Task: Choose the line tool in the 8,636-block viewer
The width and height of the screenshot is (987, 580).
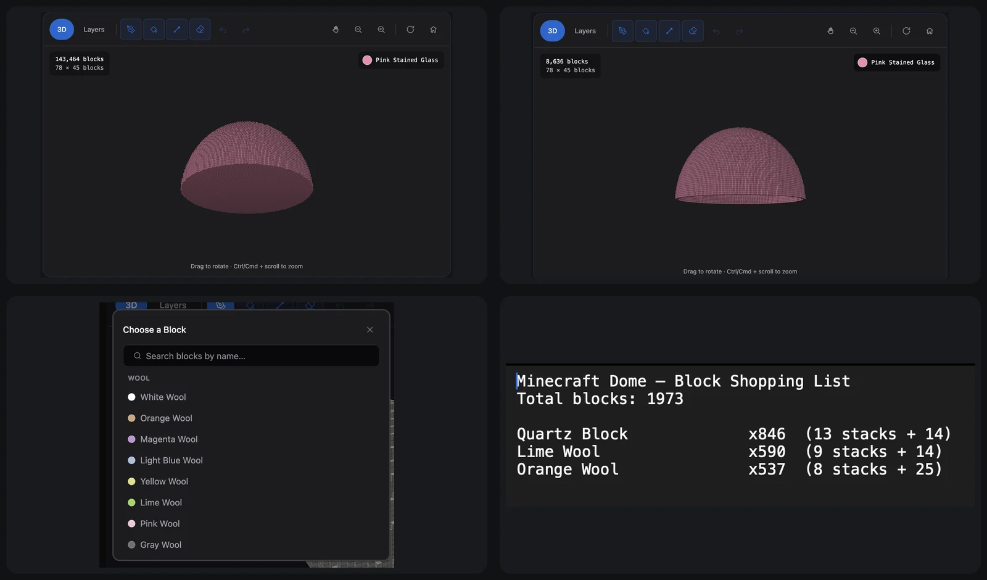Action: [669, 31]
